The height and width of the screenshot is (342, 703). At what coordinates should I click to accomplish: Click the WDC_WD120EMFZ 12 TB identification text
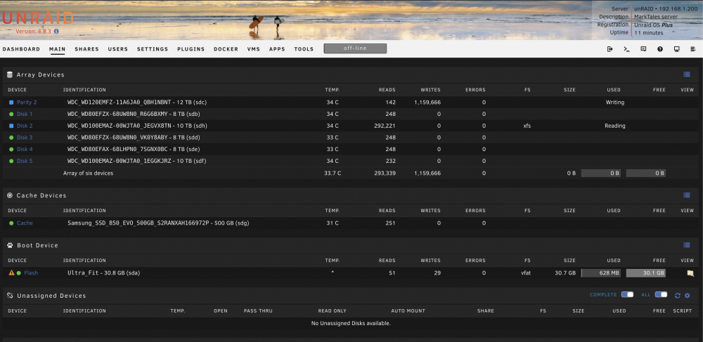[x=137, y=103]
